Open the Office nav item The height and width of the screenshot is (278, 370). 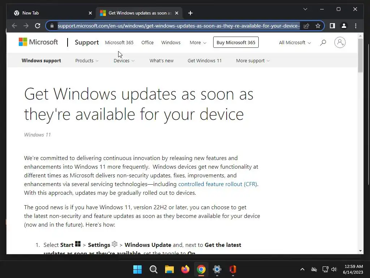[x=147, y=43]
